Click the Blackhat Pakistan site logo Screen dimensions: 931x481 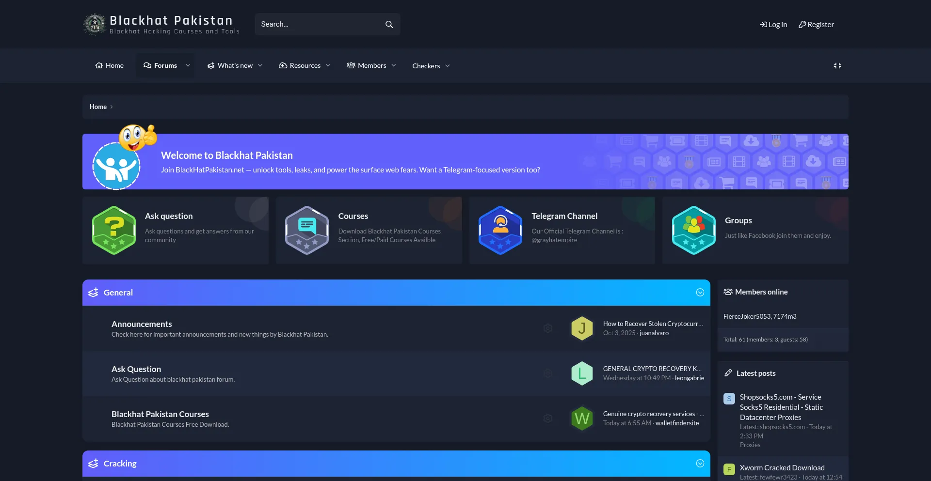[95, 24]
